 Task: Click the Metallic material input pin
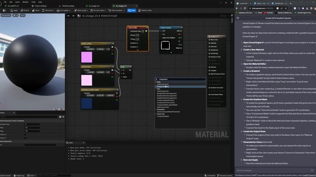pos(209,43)
